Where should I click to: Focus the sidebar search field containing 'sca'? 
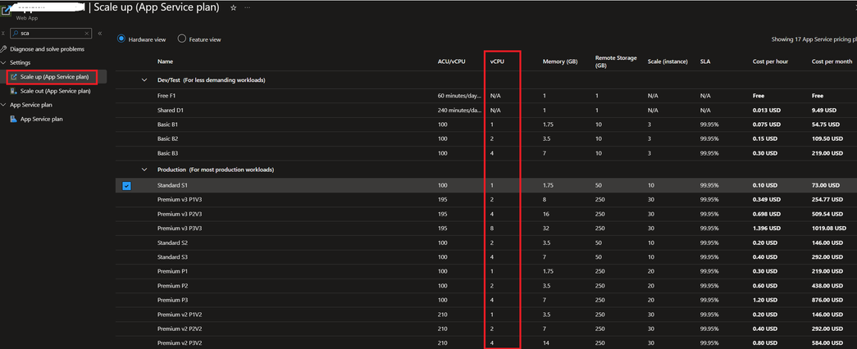click(x=50, y=34)
